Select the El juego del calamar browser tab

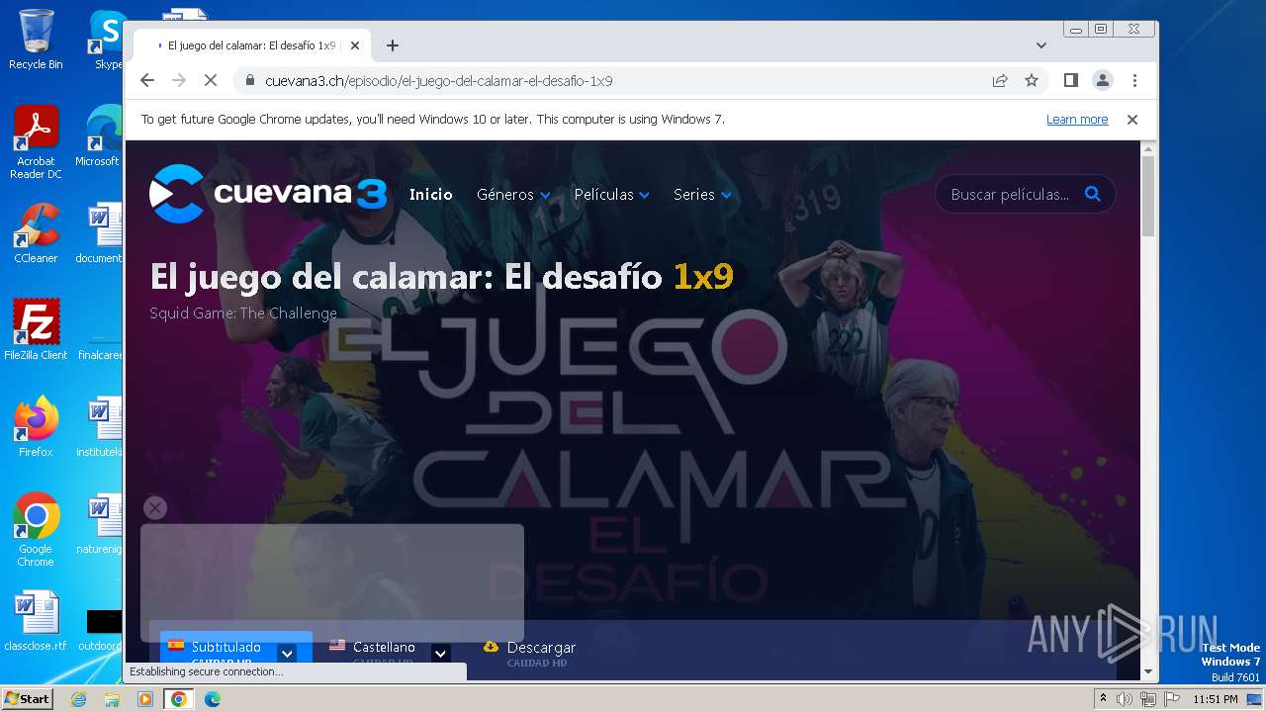coord(252,45)
